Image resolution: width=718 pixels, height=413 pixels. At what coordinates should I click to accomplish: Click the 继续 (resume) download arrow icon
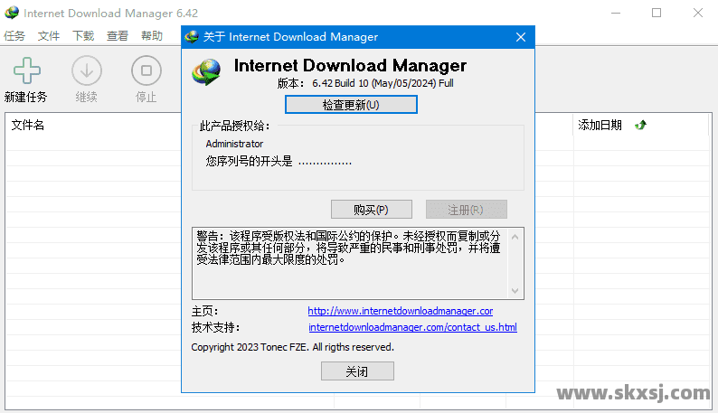tap(87, 70)
